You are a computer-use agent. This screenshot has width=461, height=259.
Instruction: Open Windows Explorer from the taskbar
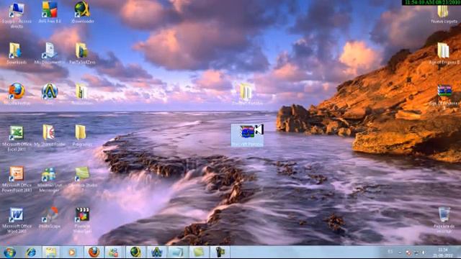[51, 253]
